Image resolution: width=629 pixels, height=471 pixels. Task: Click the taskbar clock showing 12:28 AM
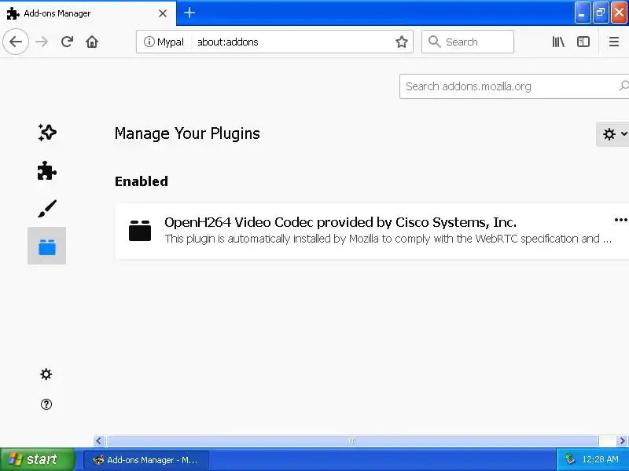(x=600, y=459)
